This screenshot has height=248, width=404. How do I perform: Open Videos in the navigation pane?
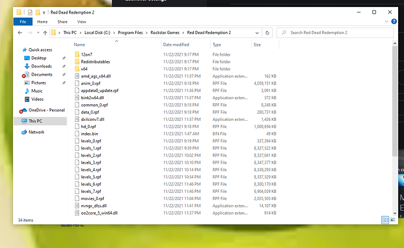[37, 99]
